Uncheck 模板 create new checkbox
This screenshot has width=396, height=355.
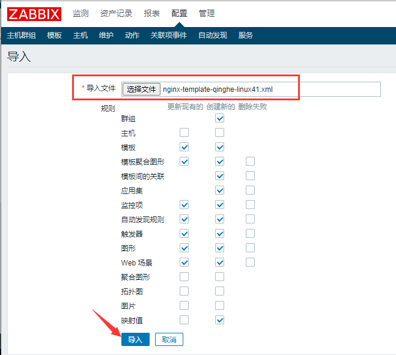tap(219, 147)
